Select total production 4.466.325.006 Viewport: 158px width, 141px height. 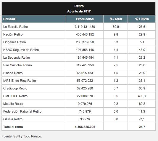[x=85, y=127]
